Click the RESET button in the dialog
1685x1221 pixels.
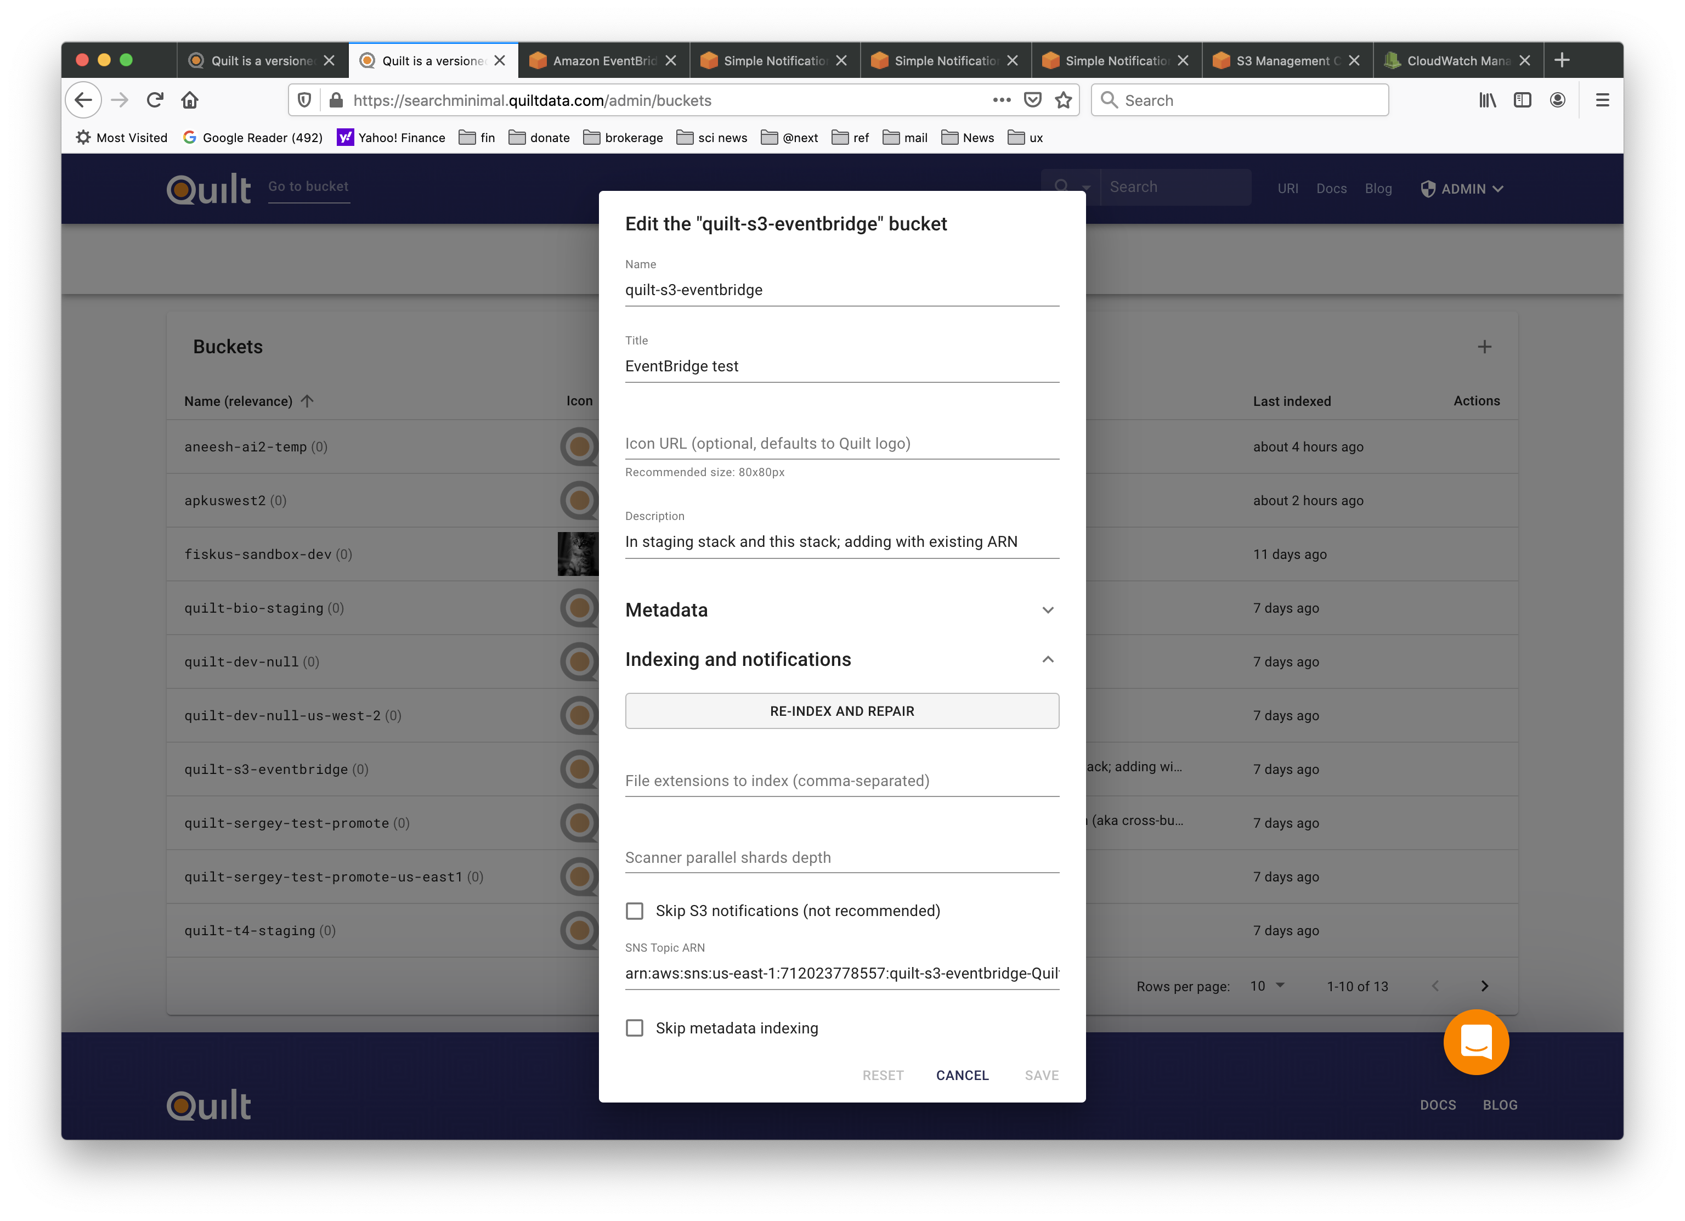tap(883, 1075)
